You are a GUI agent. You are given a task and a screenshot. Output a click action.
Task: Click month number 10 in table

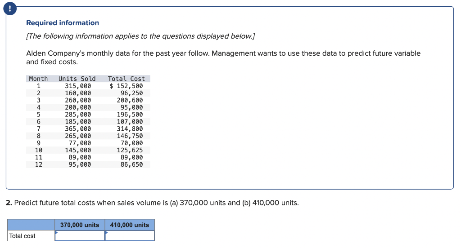39,150
